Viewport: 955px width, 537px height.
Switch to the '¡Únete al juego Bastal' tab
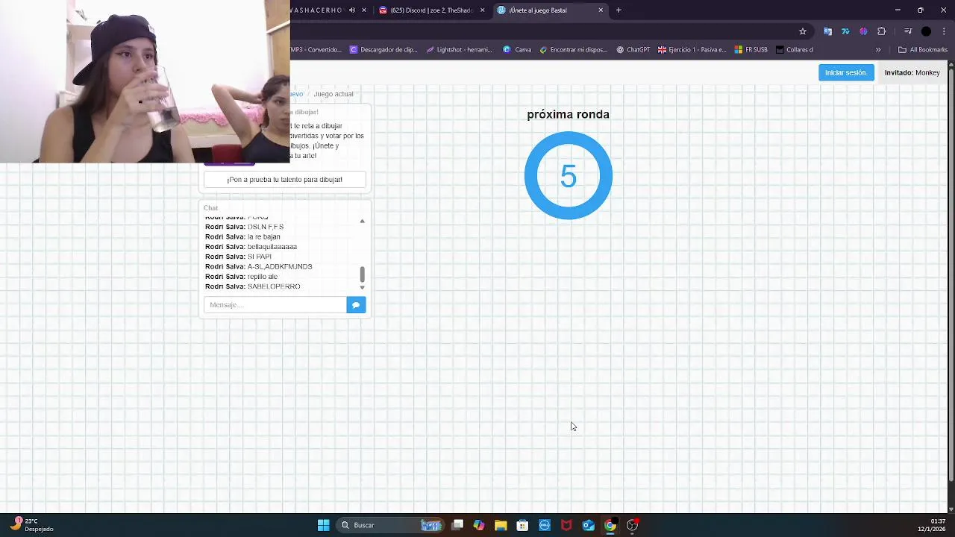pyautogui.click(x=550, y=10)
